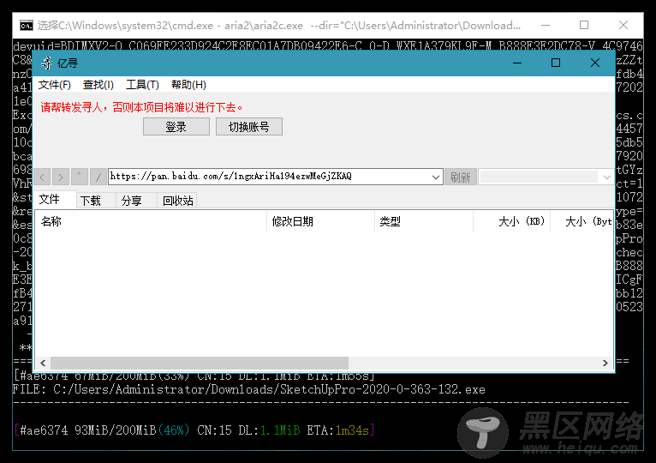Click the 切换账号 button

click(x=249, y=127)
